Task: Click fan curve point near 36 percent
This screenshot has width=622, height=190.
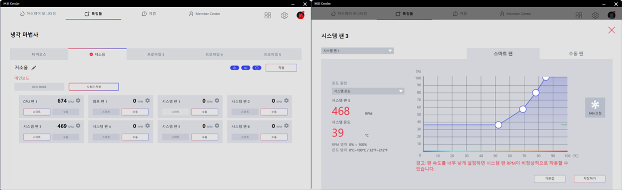Action: [499, 125]
